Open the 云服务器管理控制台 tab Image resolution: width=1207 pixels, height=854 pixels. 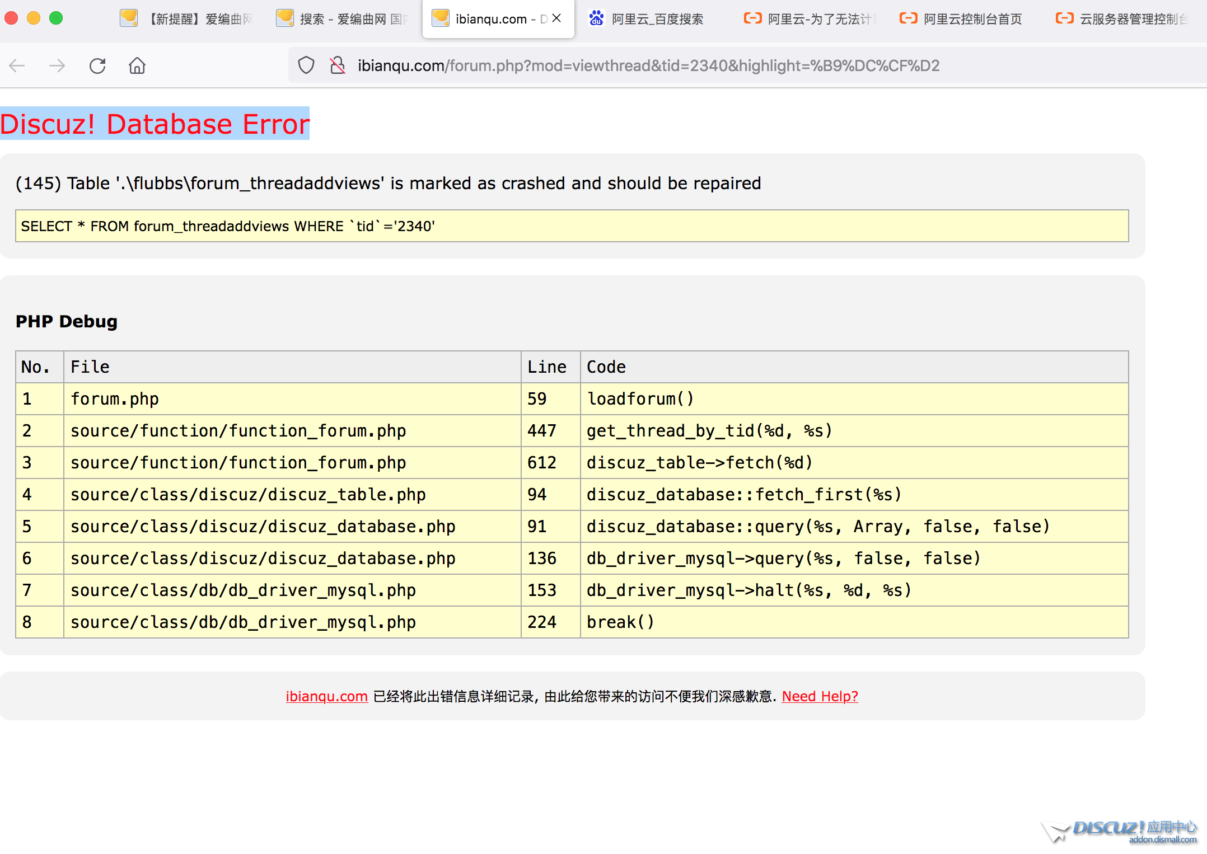(x=1122, y=19)
